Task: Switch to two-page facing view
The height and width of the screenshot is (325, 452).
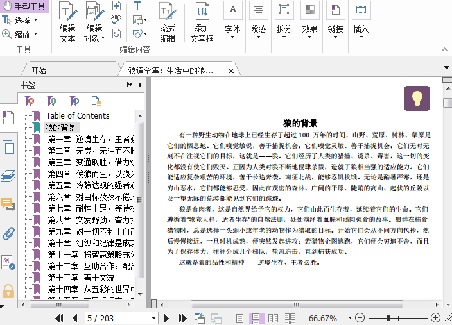Action: point(273,318)
